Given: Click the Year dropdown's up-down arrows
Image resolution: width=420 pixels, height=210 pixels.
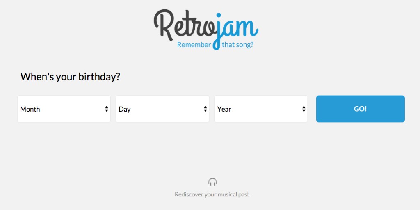Looking at the screenshot, I should [x=304, y=109].
